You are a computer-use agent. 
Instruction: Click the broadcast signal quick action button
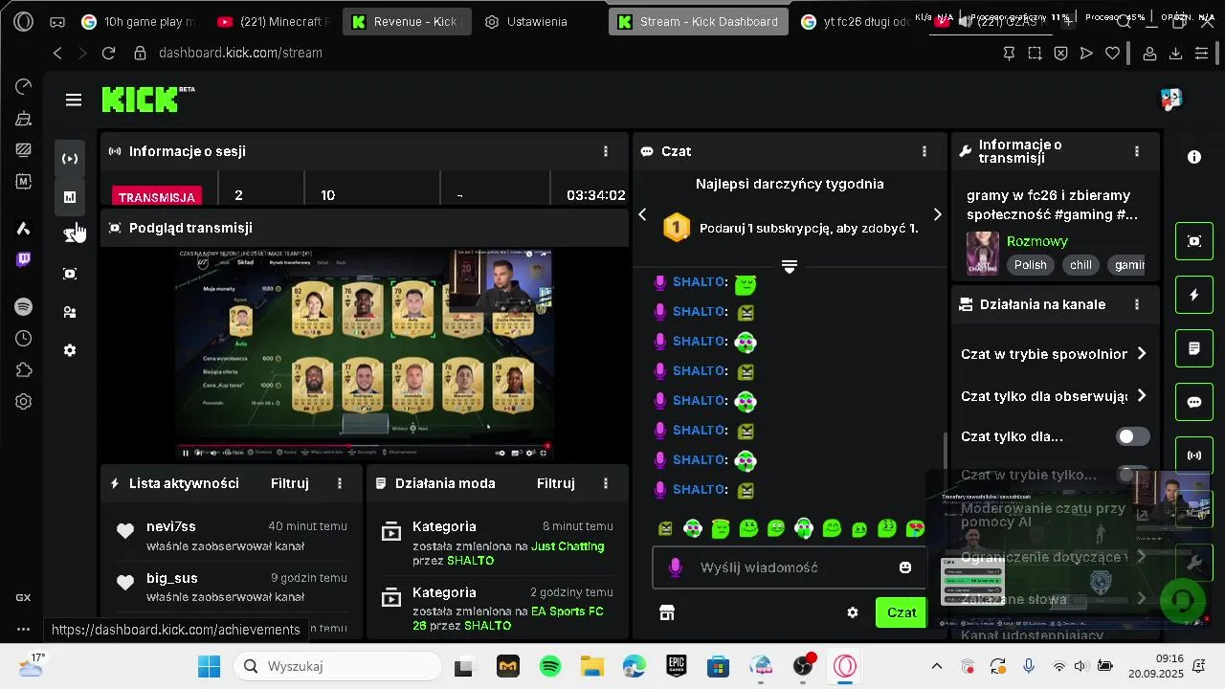pyautogui.click(x=1194, y=456)
